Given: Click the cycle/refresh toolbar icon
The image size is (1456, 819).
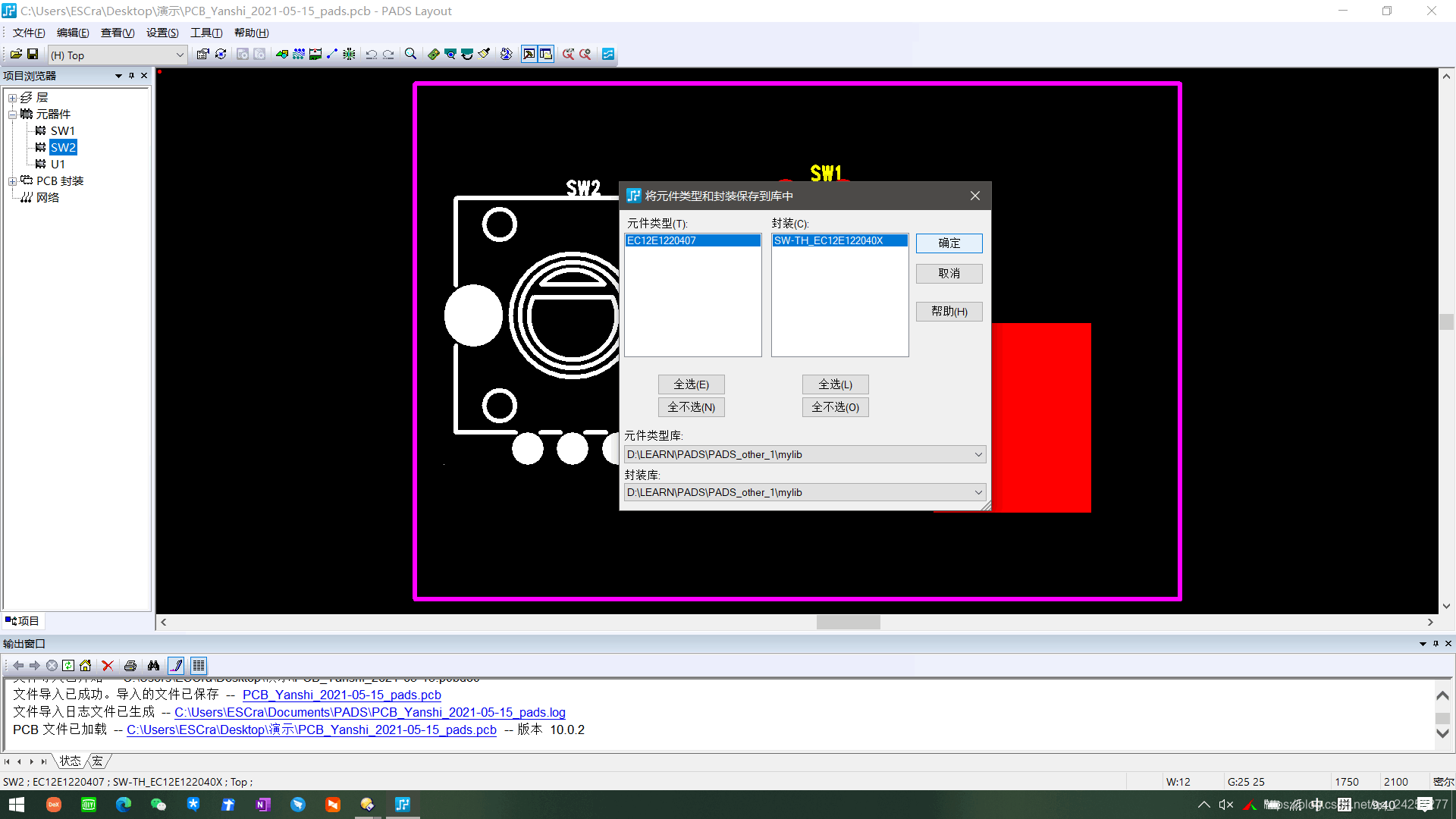Looking at the screenshot, I should (221, 54).
